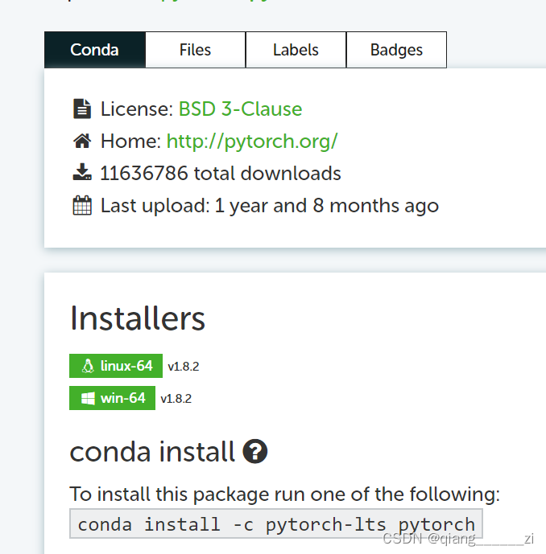The image size is (546, 554).
Task: Click the v1.8.2 version beside win-64
Action: (176, 399)
